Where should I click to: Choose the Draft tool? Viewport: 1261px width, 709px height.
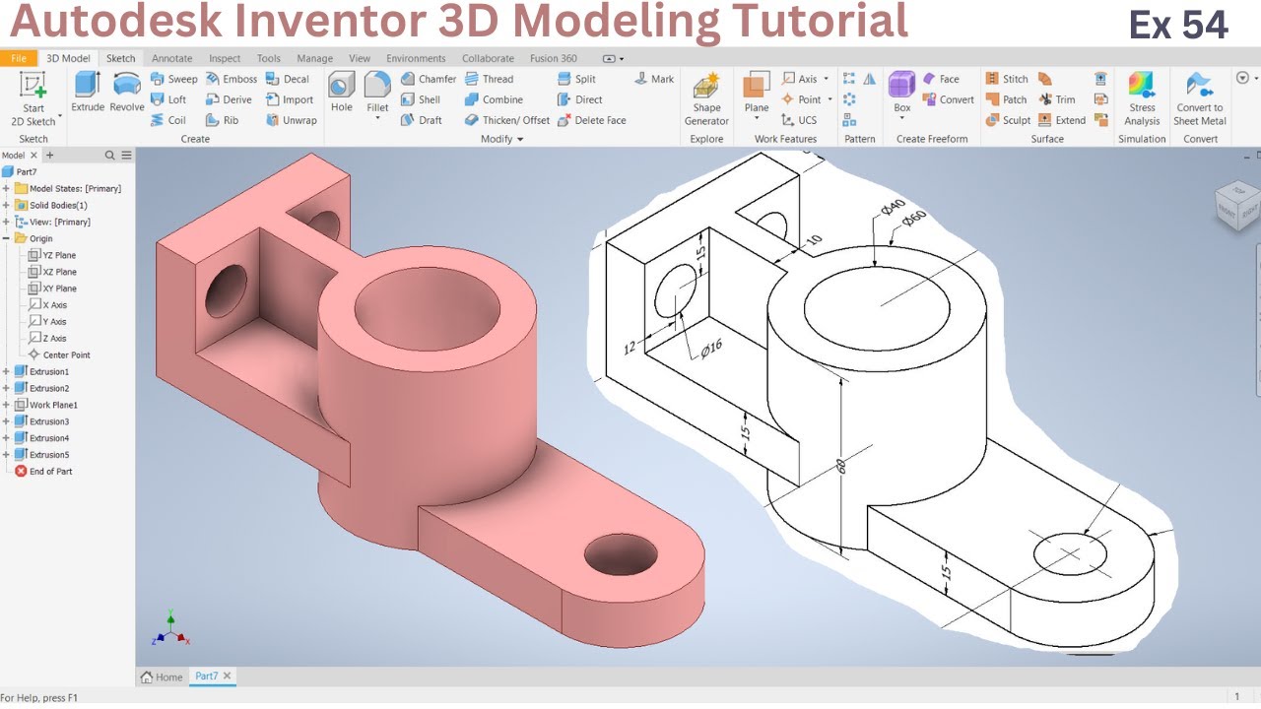(422, 120)
